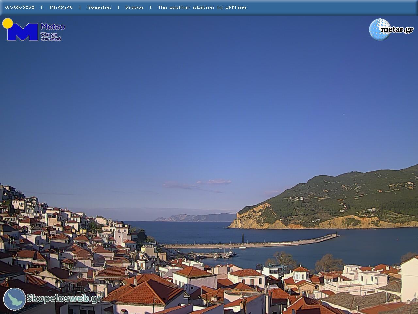Screen dimensions: 418x314
Task: Click the Skopelosweb.gr island icon
Action: (15, 299)
